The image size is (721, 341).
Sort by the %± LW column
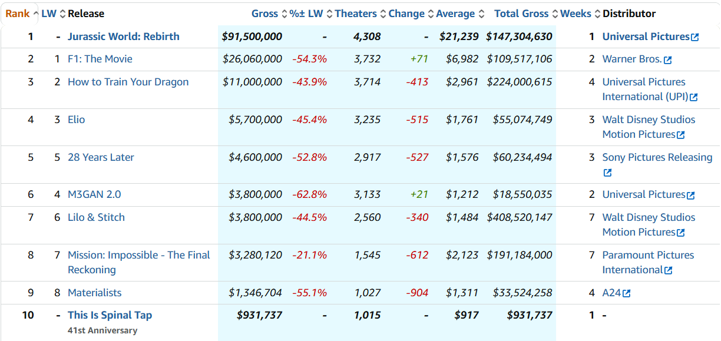click(306, 14)
